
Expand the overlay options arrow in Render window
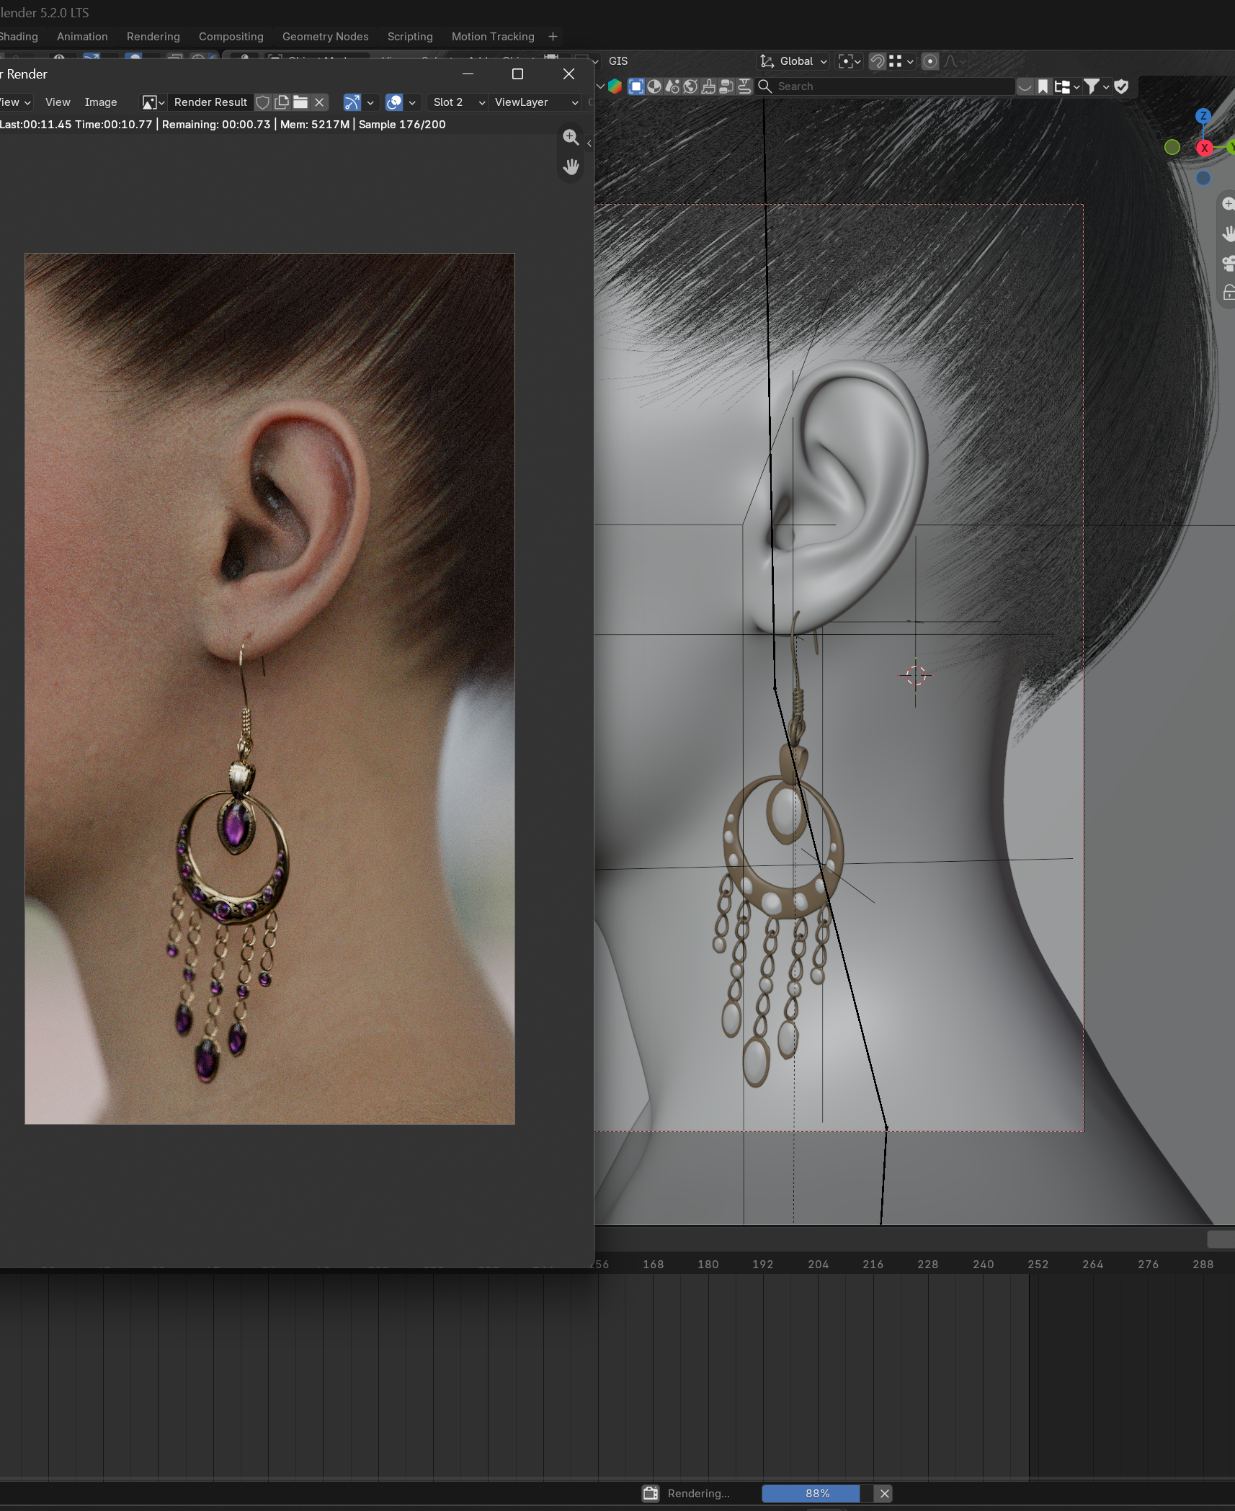(x=412, y=102)
